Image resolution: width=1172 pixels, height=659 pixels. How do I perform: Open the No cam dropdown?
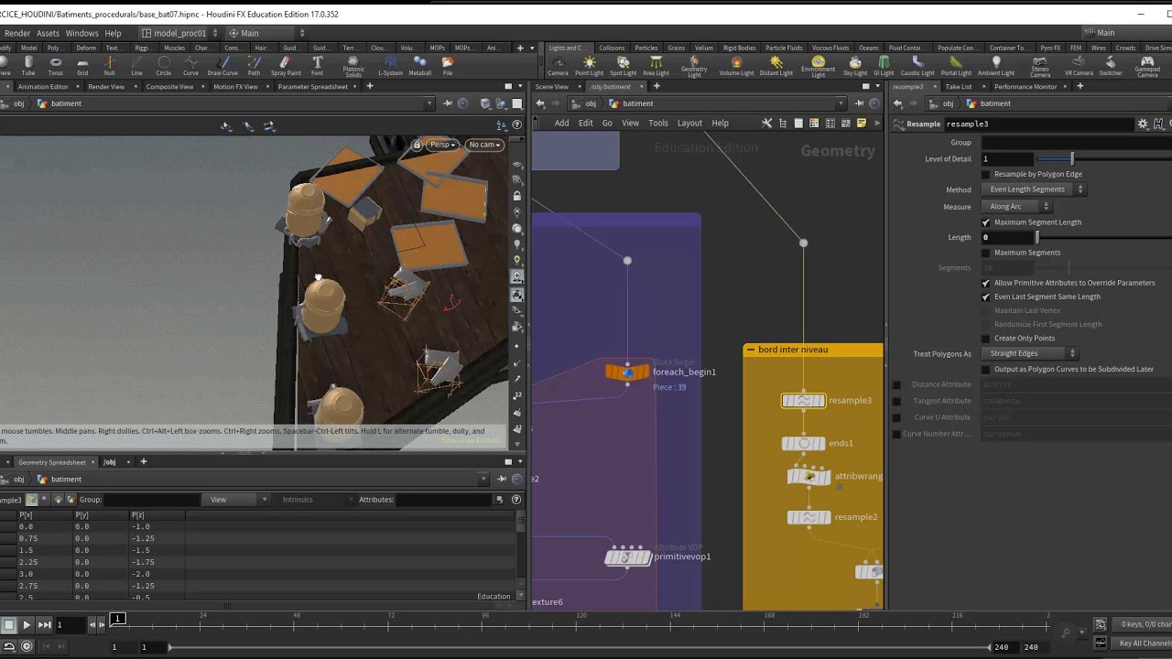point(483,145)
